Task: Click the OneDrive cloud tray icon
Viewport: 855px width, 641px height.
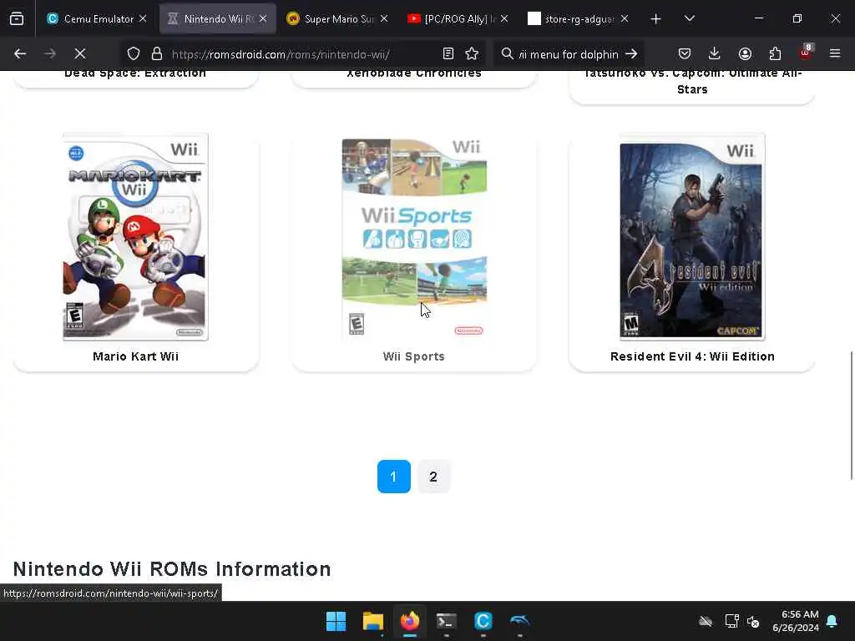Action: coord(706,621)
